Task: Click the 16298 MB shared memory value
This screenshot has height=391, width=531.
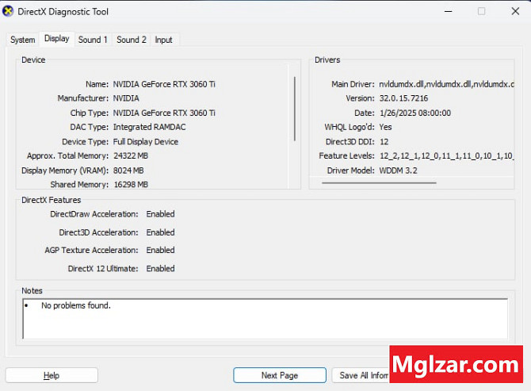Action: tap(131, 185)
